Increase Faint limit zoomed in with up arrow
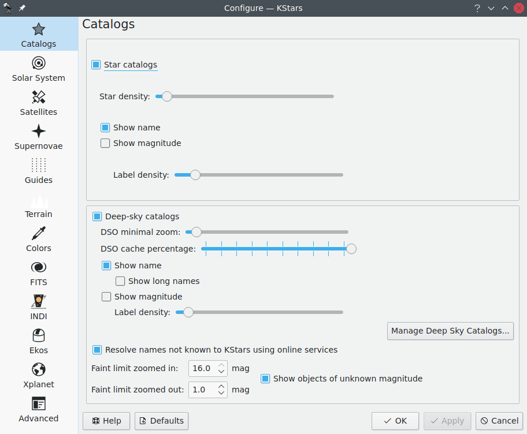The image size is (527, 434). (x=221, y=365)
